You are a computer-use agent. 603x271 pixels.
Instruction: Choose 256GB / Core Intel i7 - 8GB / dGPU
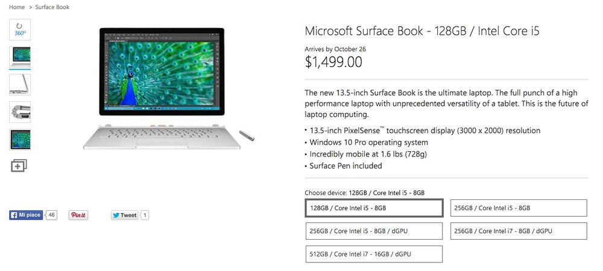pyautogui.click(x=519, y=231)
